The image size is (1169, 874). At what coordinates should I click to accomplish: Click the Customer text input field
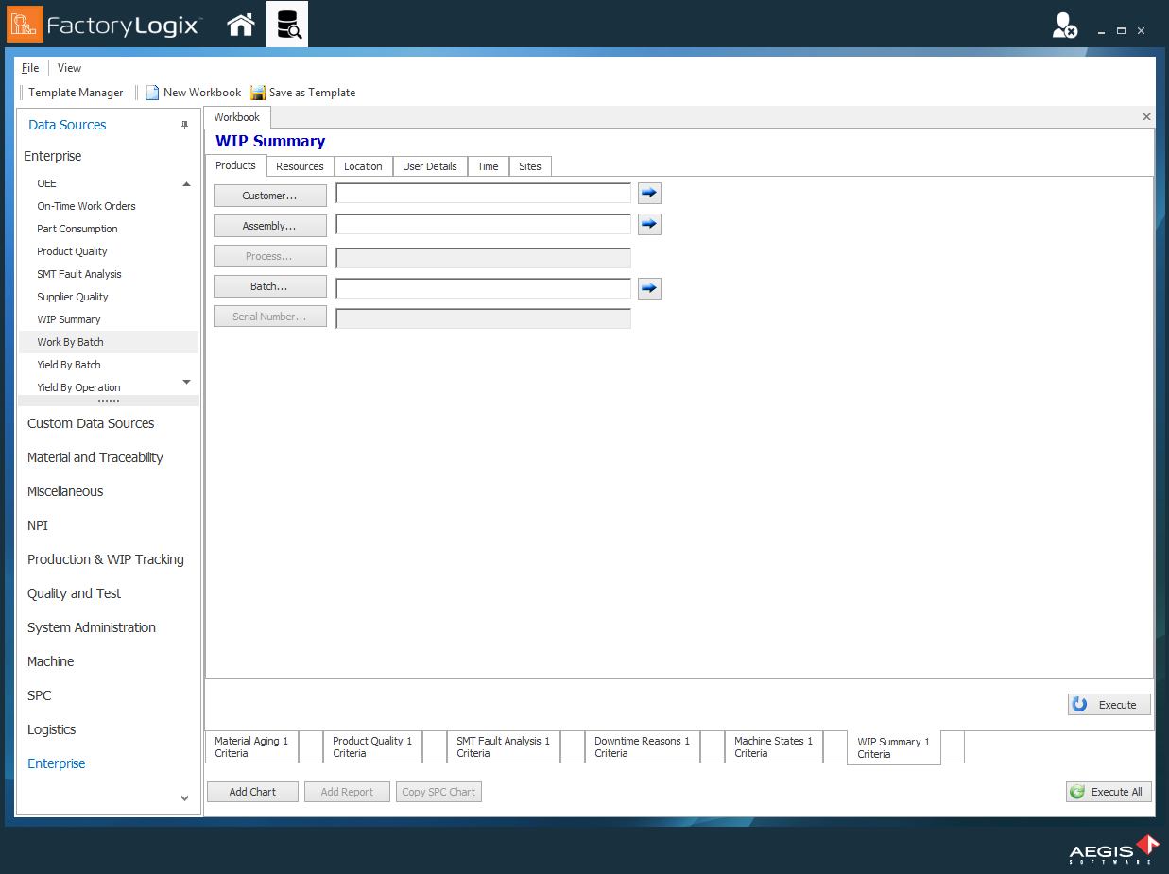483,194
